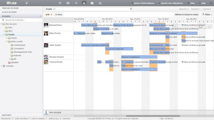Open Tableau de bord section
214x120 pixels.
(10, 8)
